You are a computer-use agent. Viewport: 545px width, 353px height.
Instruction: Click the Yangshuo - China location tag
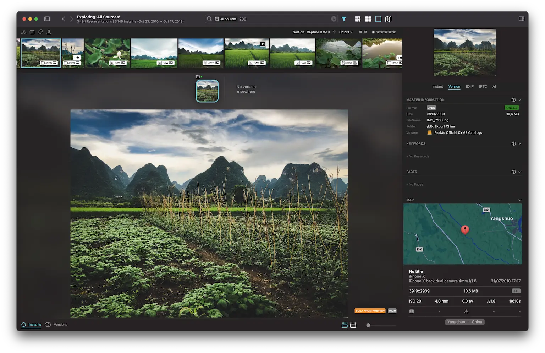click(465, 322)
